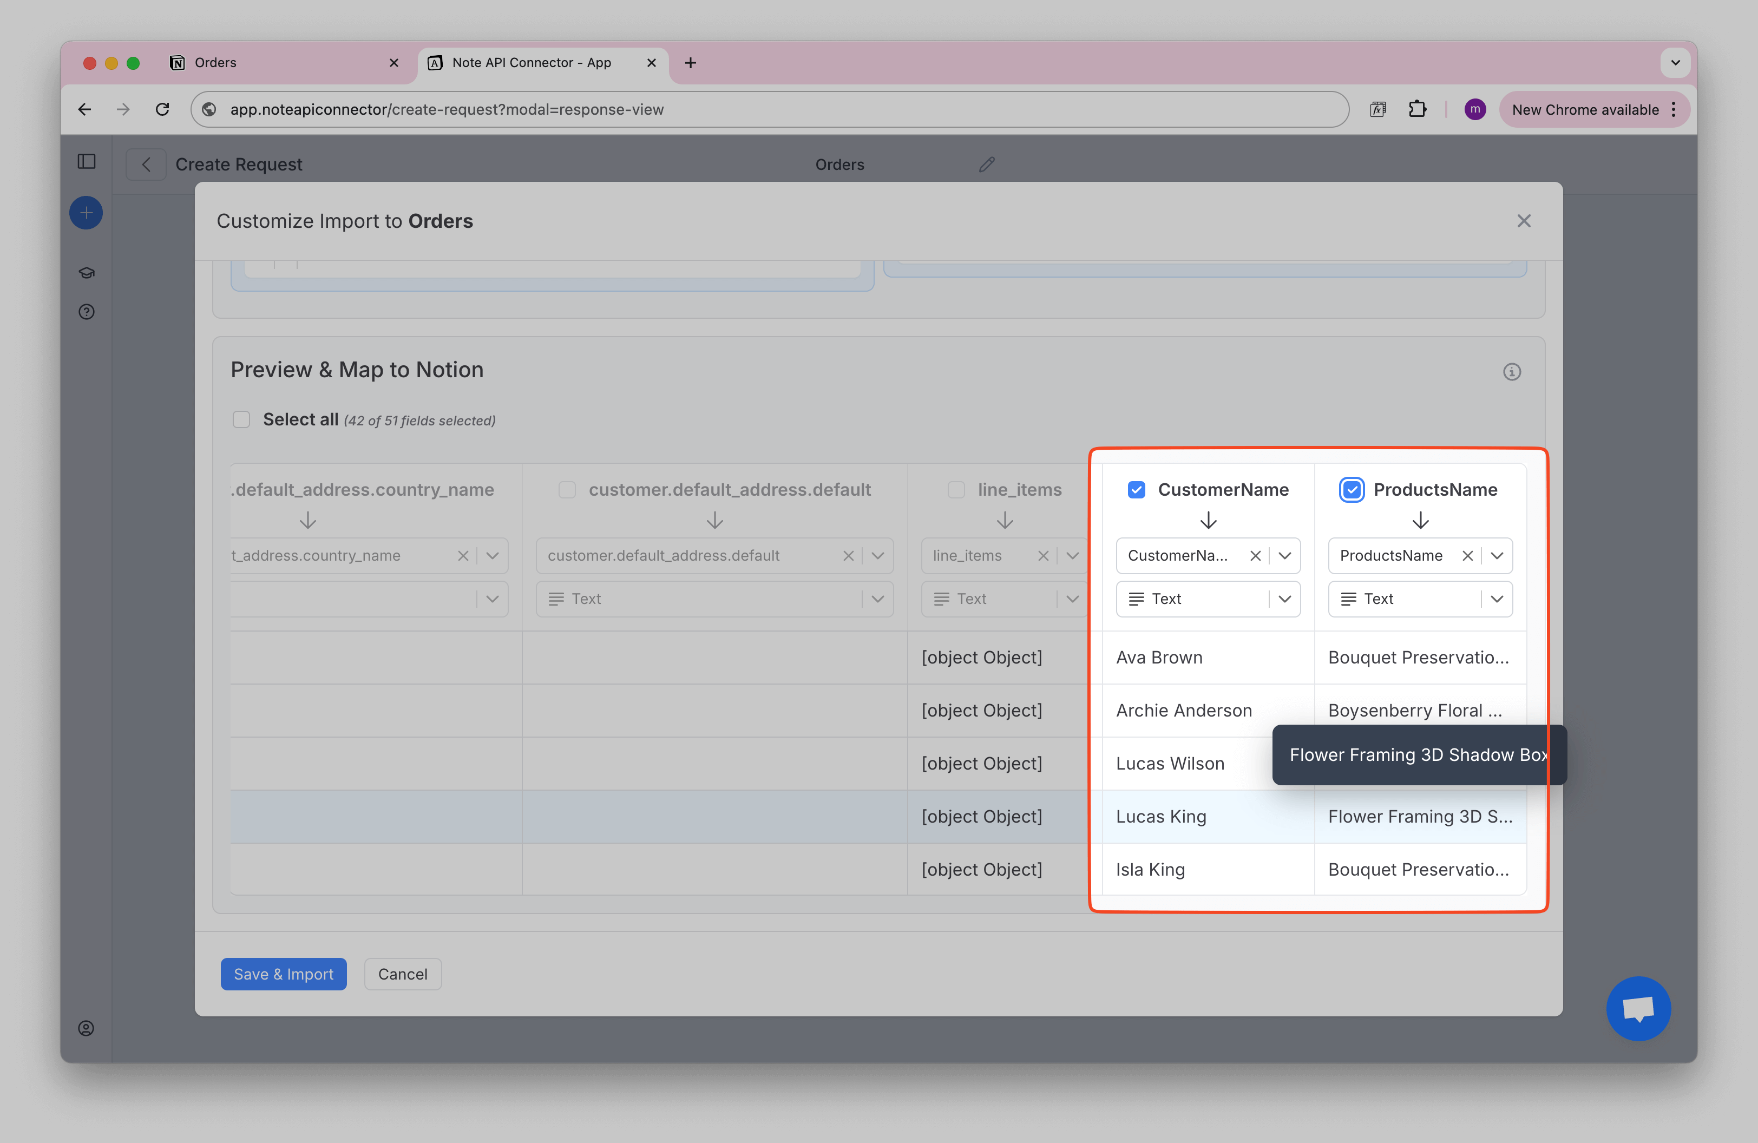
Task: Select the Note API Connector tab
Action: [x=532, y=63]
